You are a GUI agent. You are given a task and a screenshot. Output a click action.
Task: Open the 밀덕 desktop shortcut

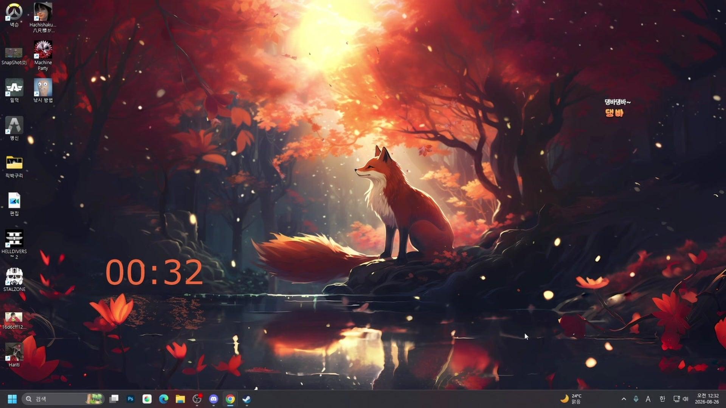pyautogui.click(x=14, y=90)
